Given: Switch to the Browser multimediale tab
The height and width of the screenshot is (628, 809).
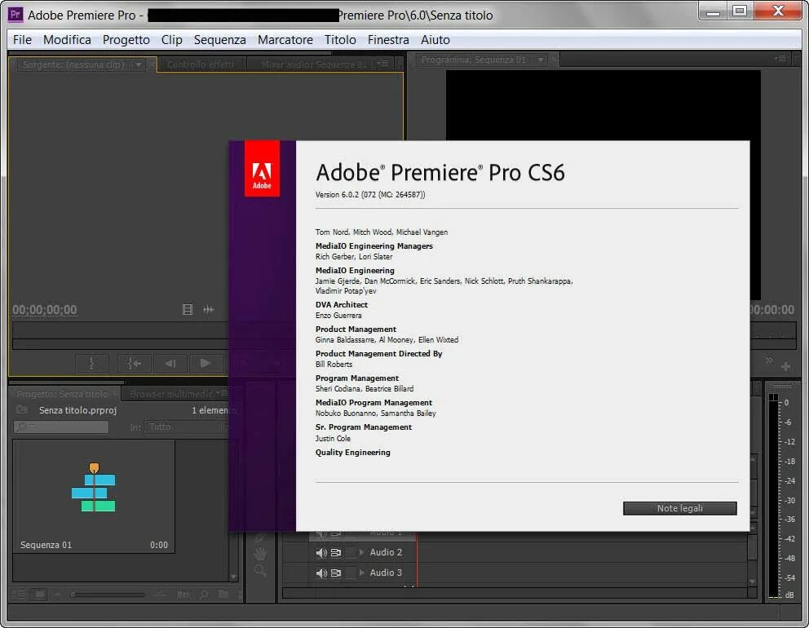Looking at the screenshot, I should point(171,394).
